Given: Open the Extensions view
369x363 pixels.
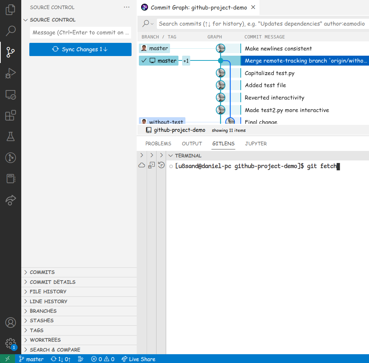Looking at the screenshot, I should (11, 116).
